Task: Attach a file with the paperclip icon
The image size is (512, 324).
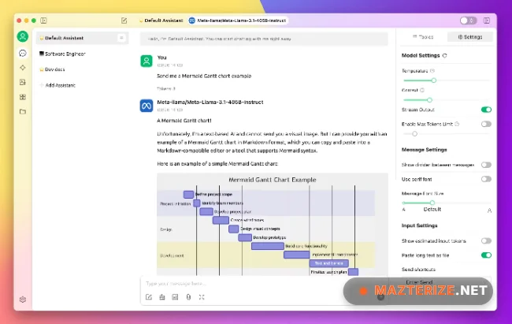Action: [188, 297]
